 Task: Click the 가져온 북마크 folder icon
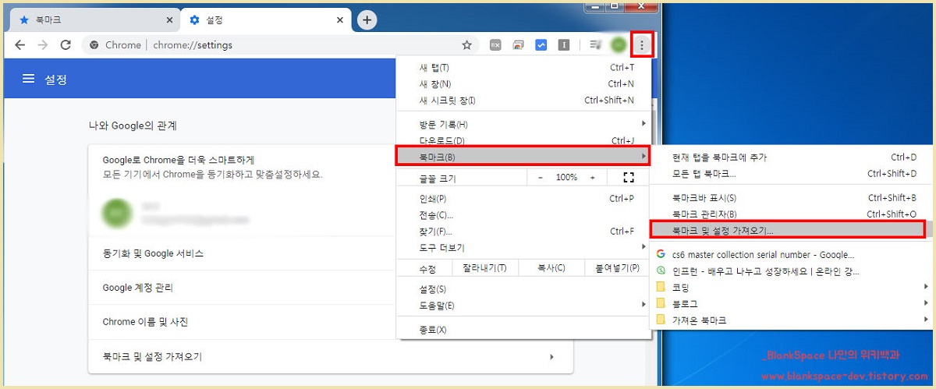[661, 320]
